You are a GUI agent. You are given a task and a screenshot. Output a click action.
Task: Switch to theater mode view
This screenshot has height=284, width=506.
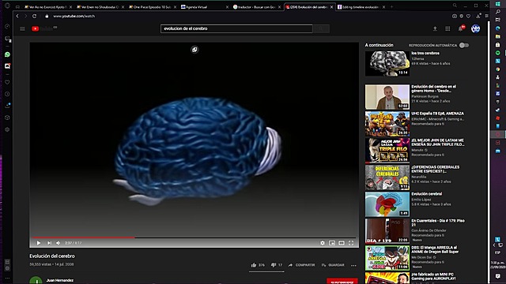(342, 243)
